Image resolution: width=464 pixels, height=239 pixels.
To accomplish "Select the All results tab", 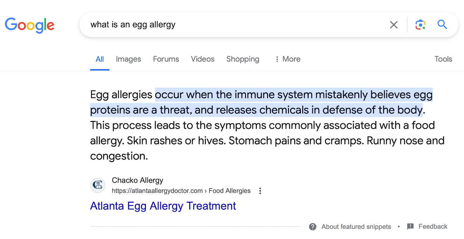I will coord(99,59).
